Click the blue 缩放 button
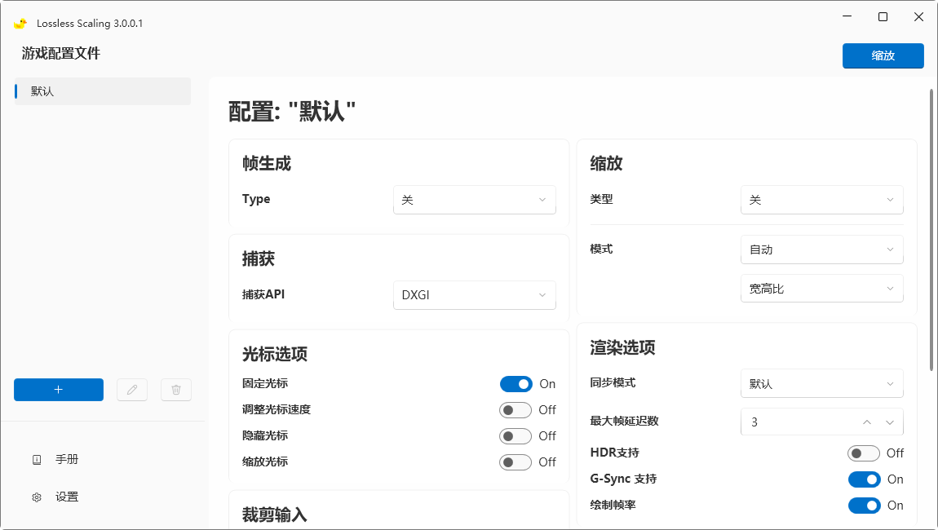This screenshot has height=530, width=938. pyautogui.click(x=883, y=55)
